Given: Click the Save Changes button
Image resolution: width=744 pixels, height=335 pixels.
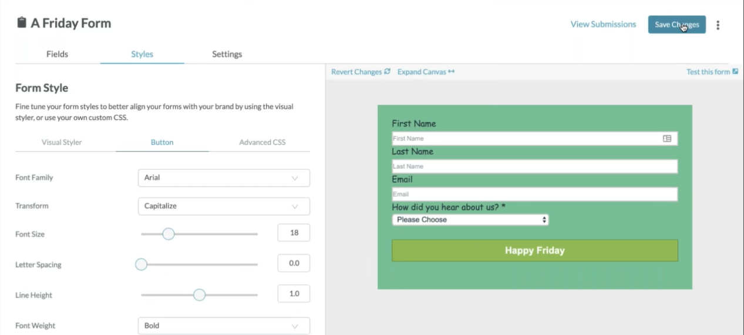Looking at the screenshot, I should 676,25.
